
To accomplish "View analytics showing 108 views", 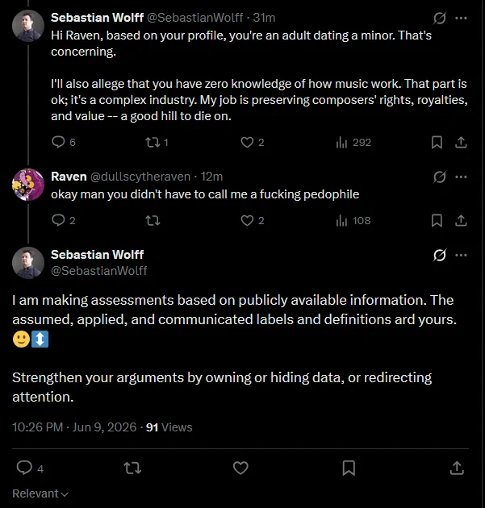I will pyautogui.click(x=353, y=221).
